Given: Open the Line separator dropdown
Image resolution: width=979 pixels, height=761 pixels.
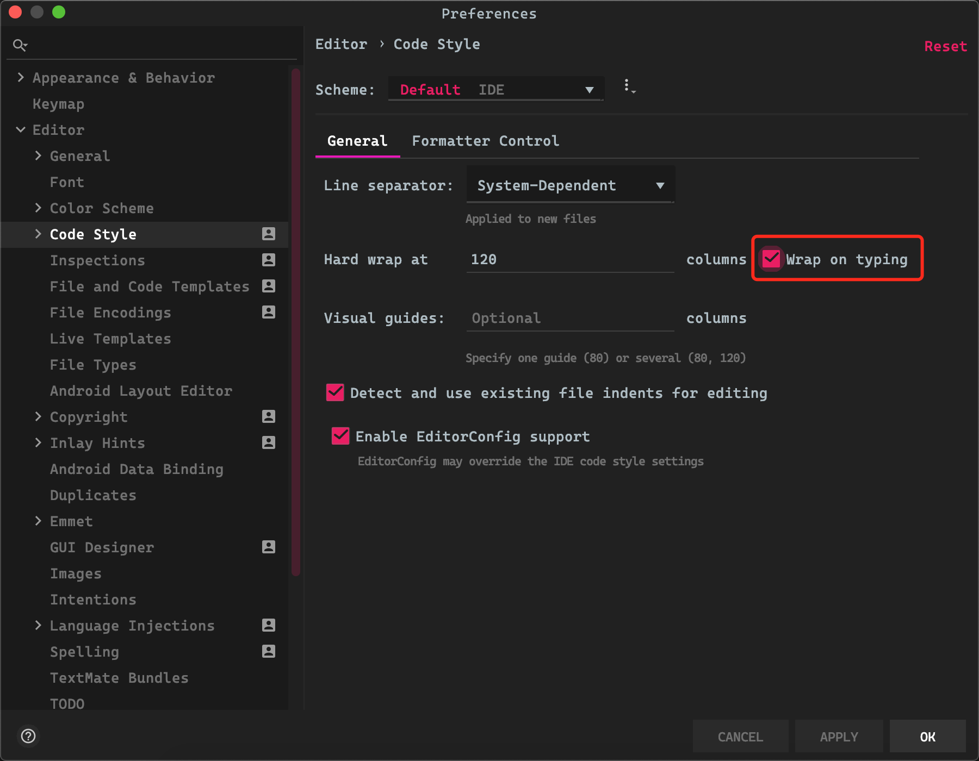Looking at the screenshot, I should click(x=570, y=185).
